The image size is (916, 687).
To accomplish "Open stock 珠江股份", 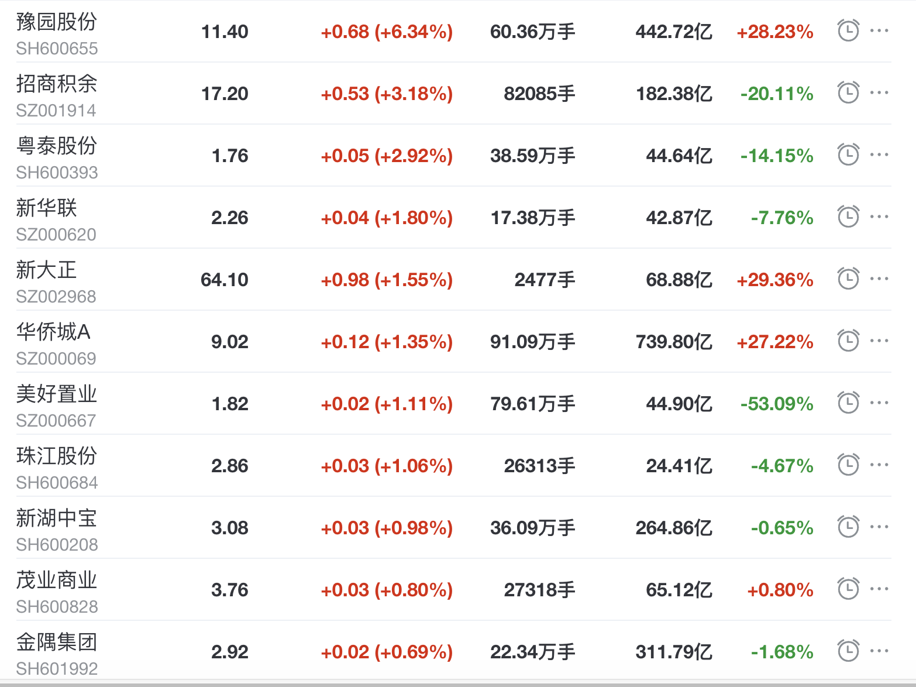I will coord(57,456).
